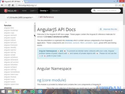Viewport: 125px width, 94px height.
Task: Click the Chrome taskbar icon
Action: (17, 92)
